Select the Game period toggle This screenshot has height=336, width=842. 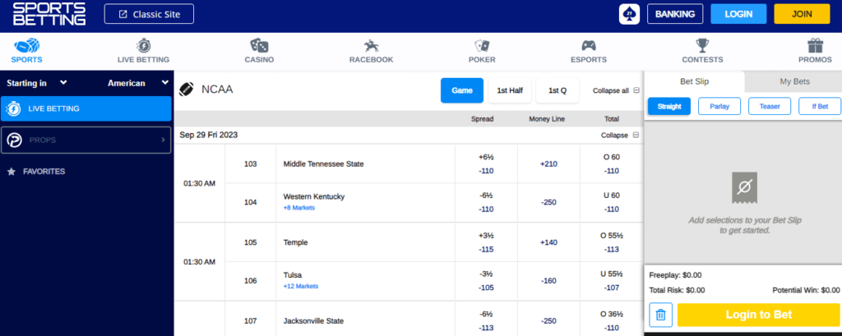(x=462, y=90)
